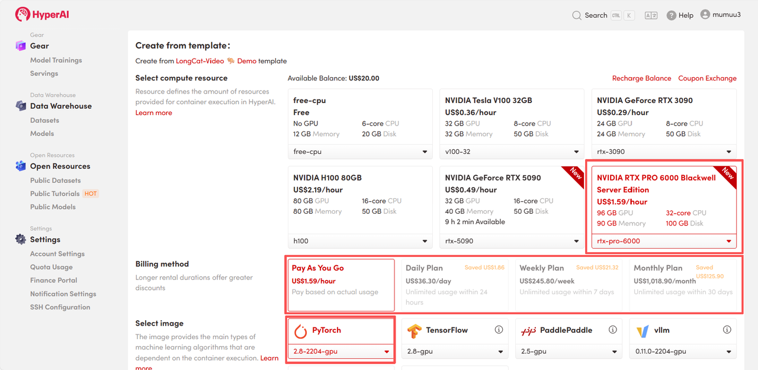Image resolution: width=758 pixels, height=370 pixels.
Task: Open Quota Usage in sidebar
Action: point(52,267)
